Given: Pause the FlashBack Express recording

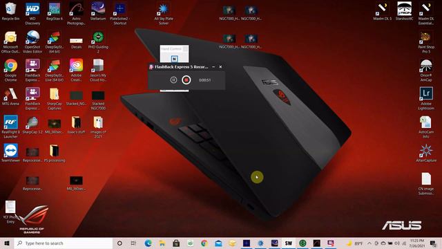Looking at the screenshot, I should click(x=173, y=80).
